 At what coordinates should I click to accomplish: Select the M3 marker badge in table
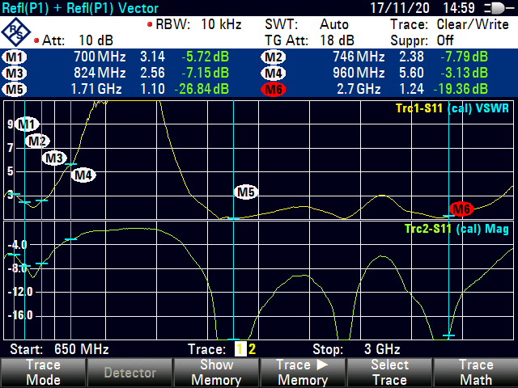15,73
